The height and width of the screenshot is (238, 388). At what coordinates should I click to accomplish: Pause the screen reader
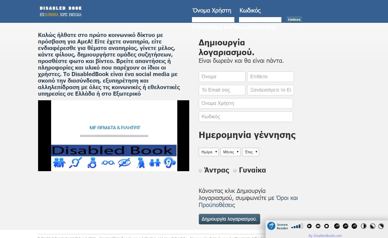pyautogui.click(x=318, y=226)
